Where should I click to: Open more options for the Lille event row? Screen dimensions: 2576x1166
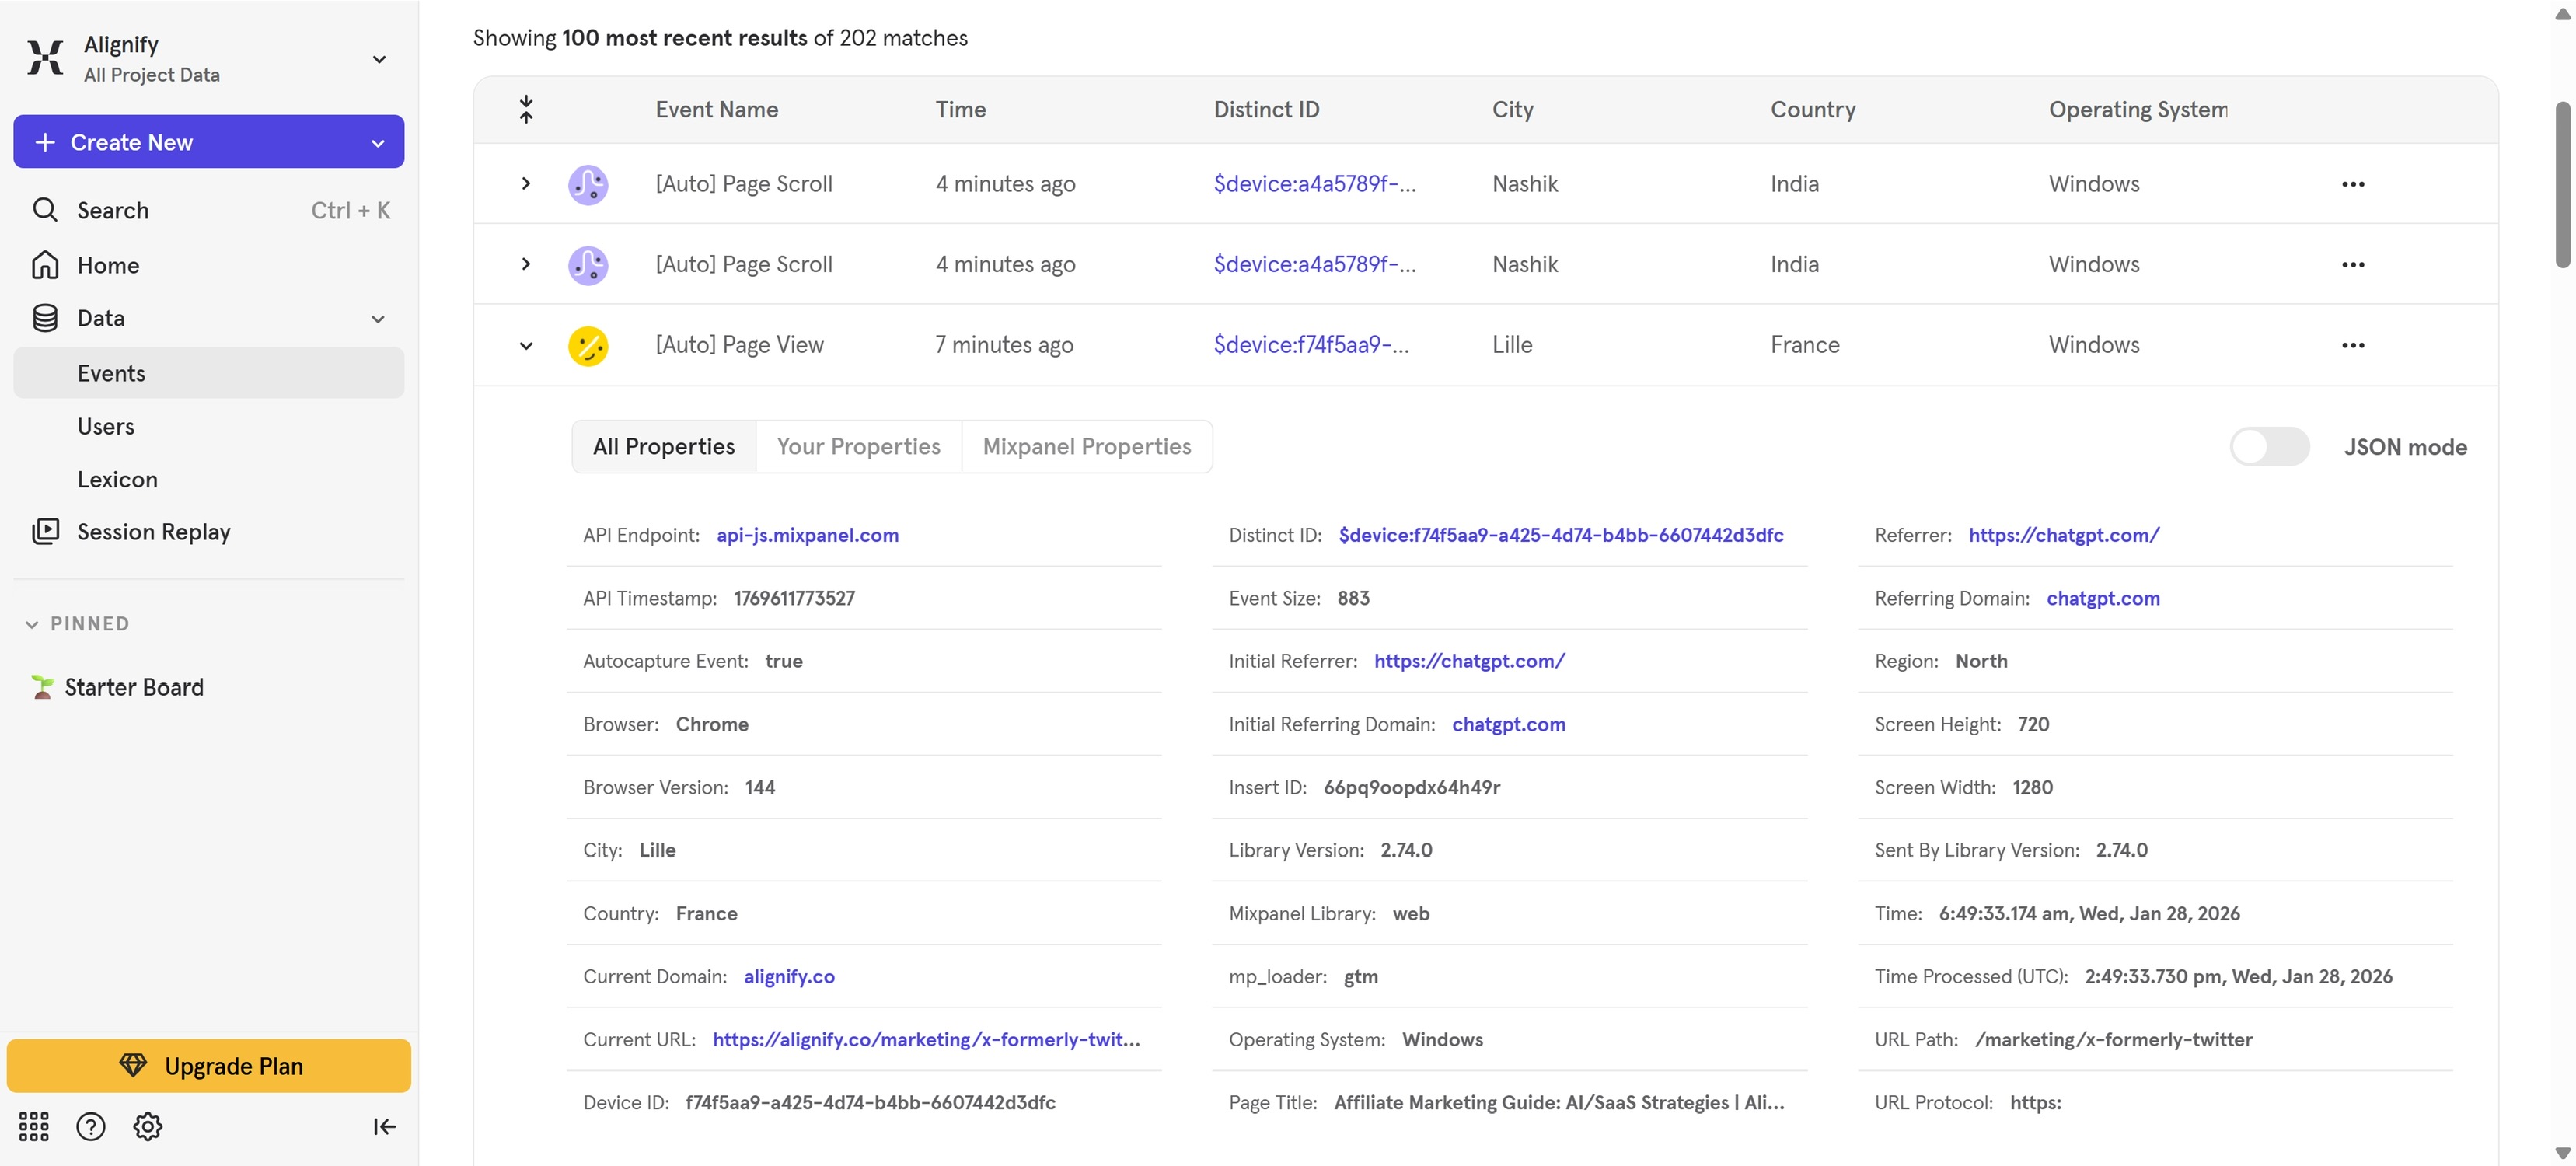2352,345
